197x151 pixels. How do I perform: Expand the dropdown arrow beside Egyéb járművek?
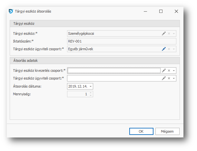point(174,49)
